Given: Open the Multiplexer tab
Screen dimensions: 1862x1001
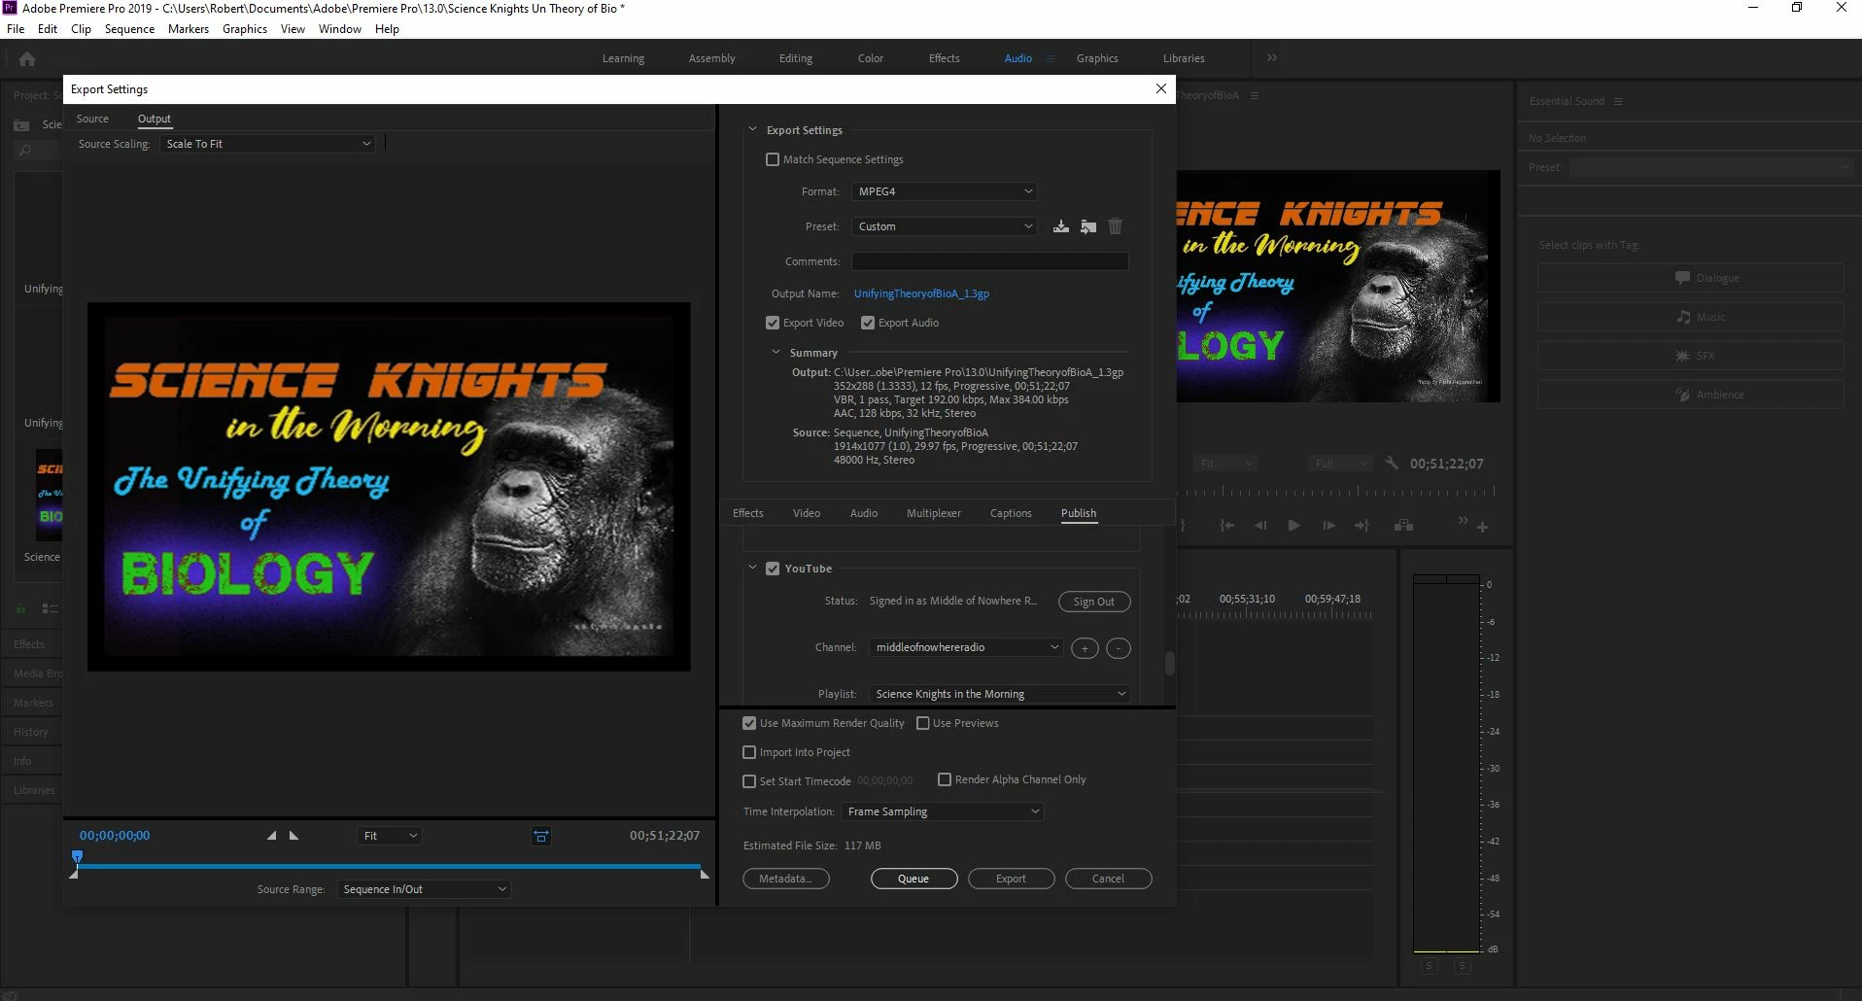Looking at the screenshot, I should 934,513.
